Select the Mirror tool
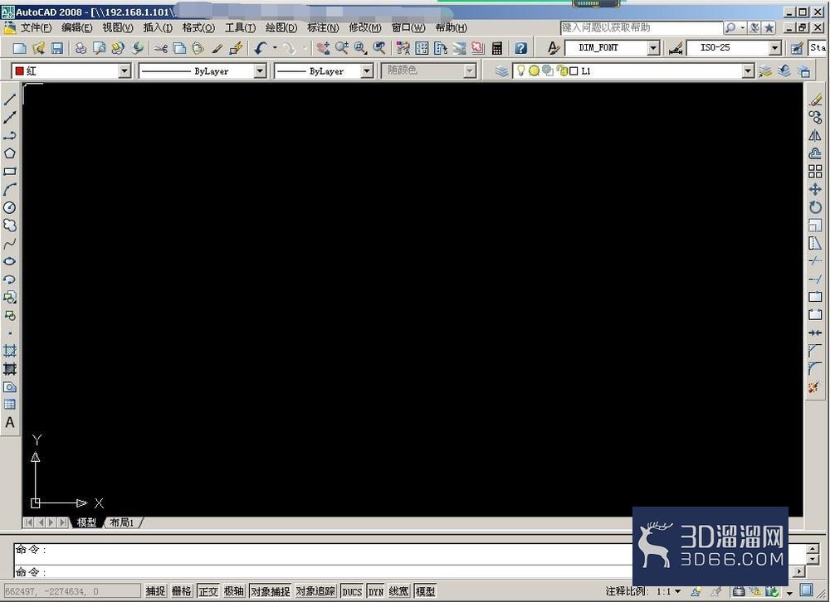Image resolution: width=830 pixels, height=602 pixels. pyautogui.click(x=815, y=135)
